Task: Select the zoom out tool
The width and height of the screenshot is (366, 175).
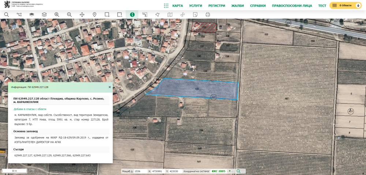Action: (69, 15)
